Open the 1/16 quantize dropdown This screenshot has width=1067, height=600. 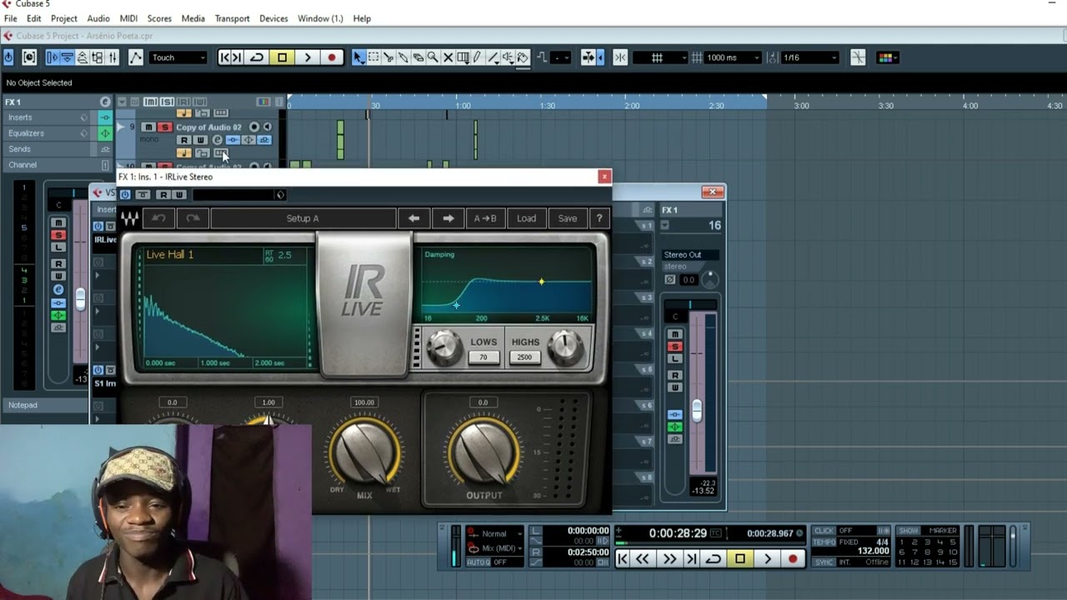point(809,57)
